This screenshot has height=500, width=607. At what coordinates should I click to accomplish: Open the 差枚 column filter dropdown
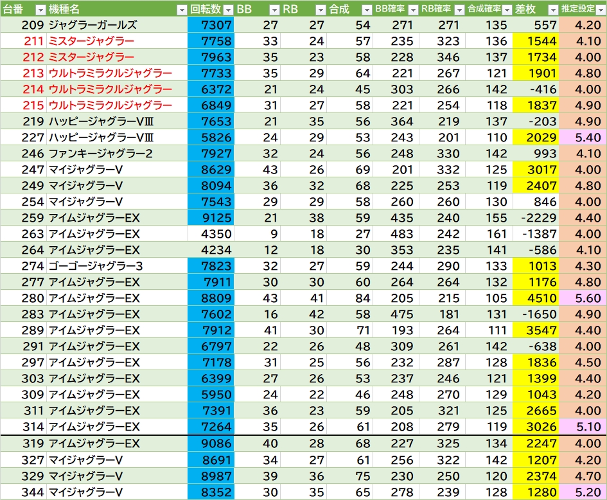(553, 10)
